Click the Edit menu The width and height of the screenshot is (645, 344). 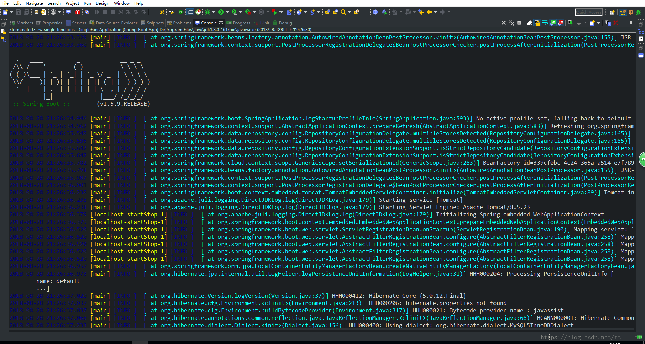click(x=17, y=3)
